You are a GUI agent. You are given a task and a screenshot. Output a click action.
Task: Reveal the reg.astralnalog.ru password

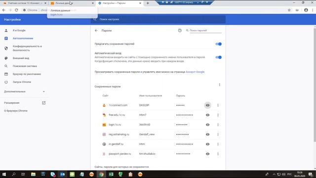(207, 134)
